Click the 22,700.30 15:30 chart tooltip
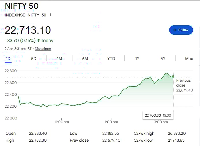Viewport: 200px width, 146px height. pos(158,115)
